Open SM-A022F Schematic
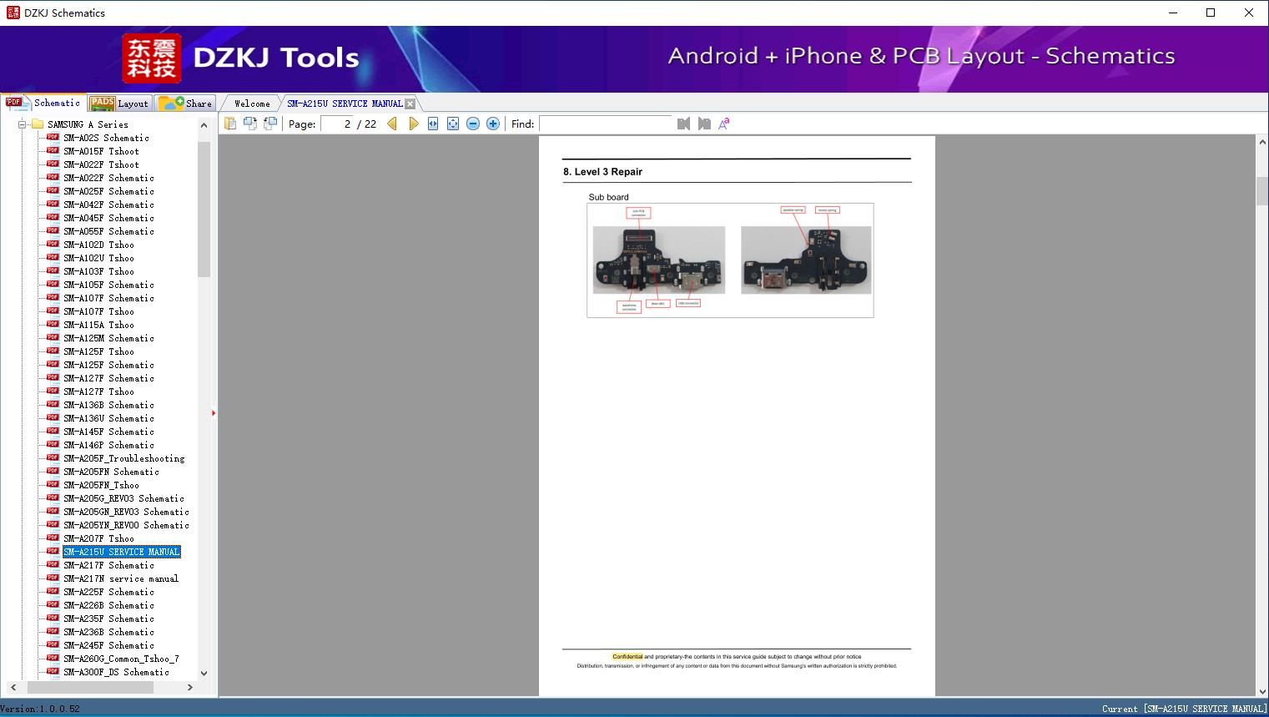The height and width of the screenshot is (717, 1269). [108, 178]
